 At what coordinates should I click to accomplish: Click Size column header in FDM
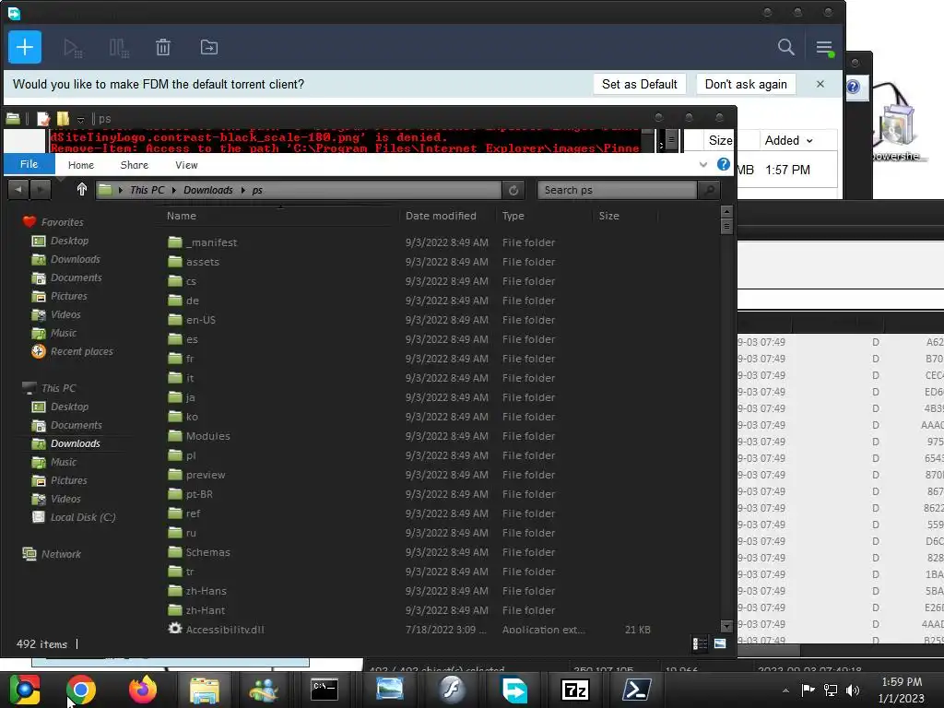point(720,140)
